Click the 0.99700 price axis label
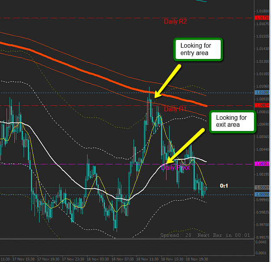 point(262,225)
